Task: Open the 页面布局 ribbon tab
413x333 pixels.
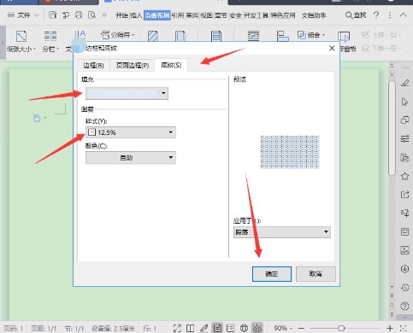Action: [x=157, y=15]
